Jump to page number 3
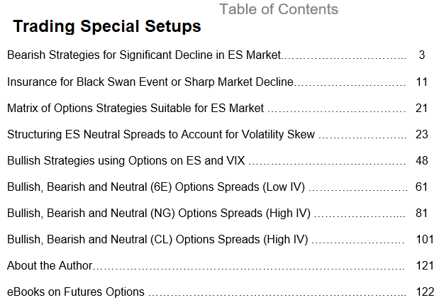 422,55
